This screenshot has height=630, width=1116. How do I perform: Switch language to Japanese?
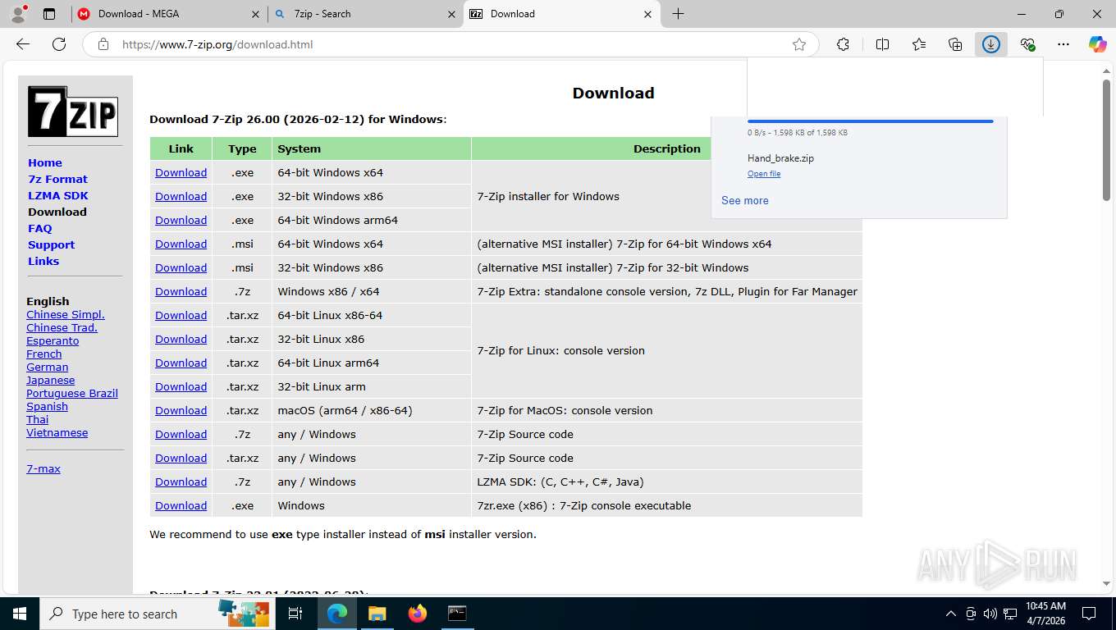coord(50,380)
